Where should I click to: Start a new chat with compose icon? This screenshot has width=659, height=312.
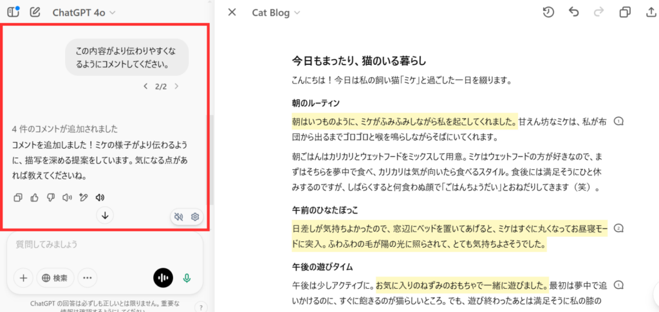[35, 12]
